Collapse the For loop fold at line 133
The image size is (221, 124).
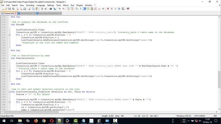tap(10, 71)
